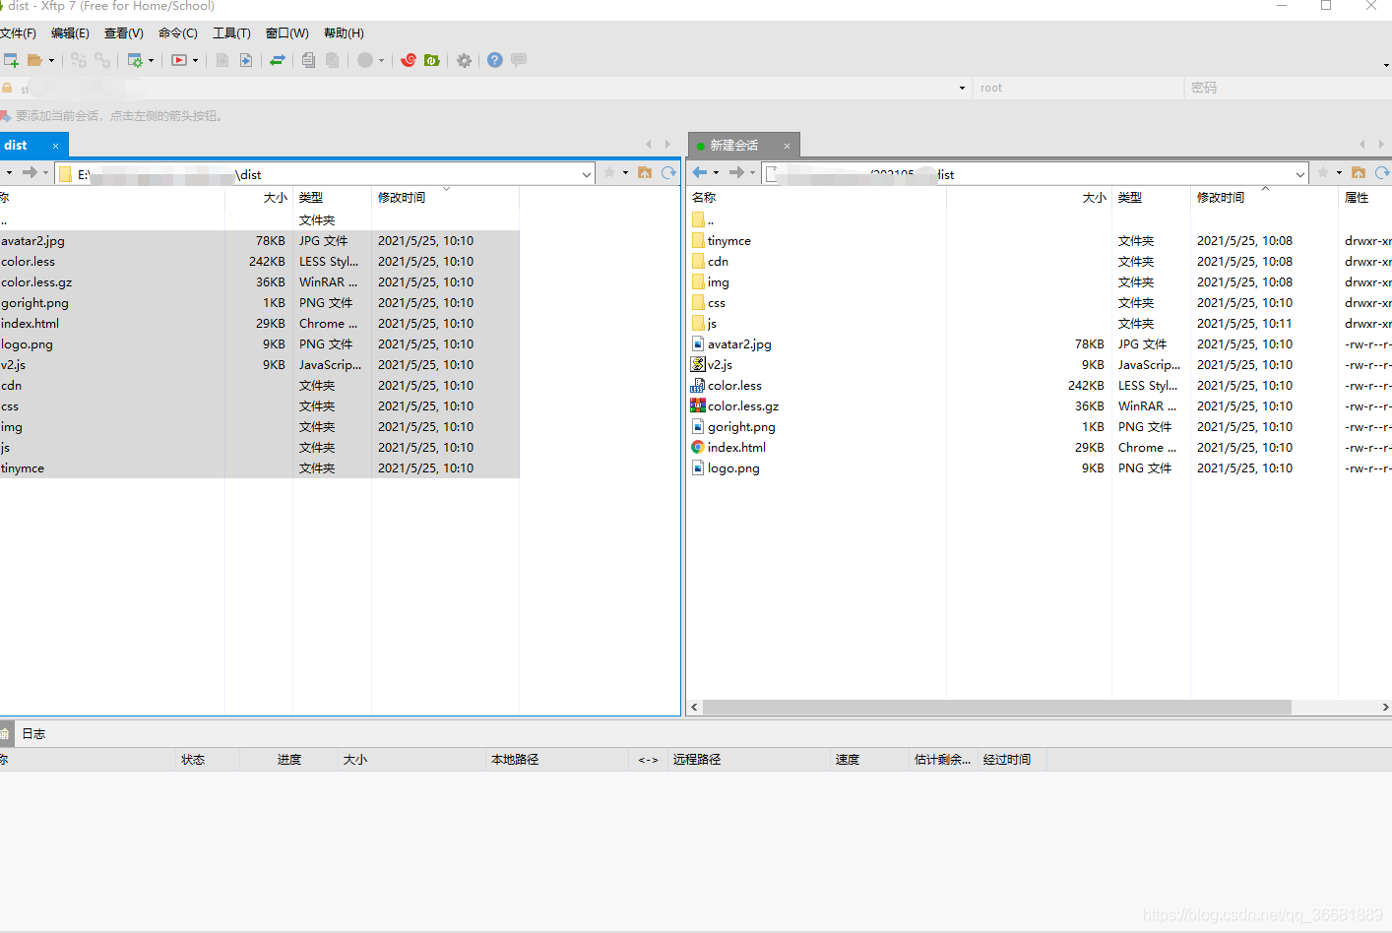Expand the remote path combo box dropdown
1392x933 pixels.
click(x=1299, y=174)
